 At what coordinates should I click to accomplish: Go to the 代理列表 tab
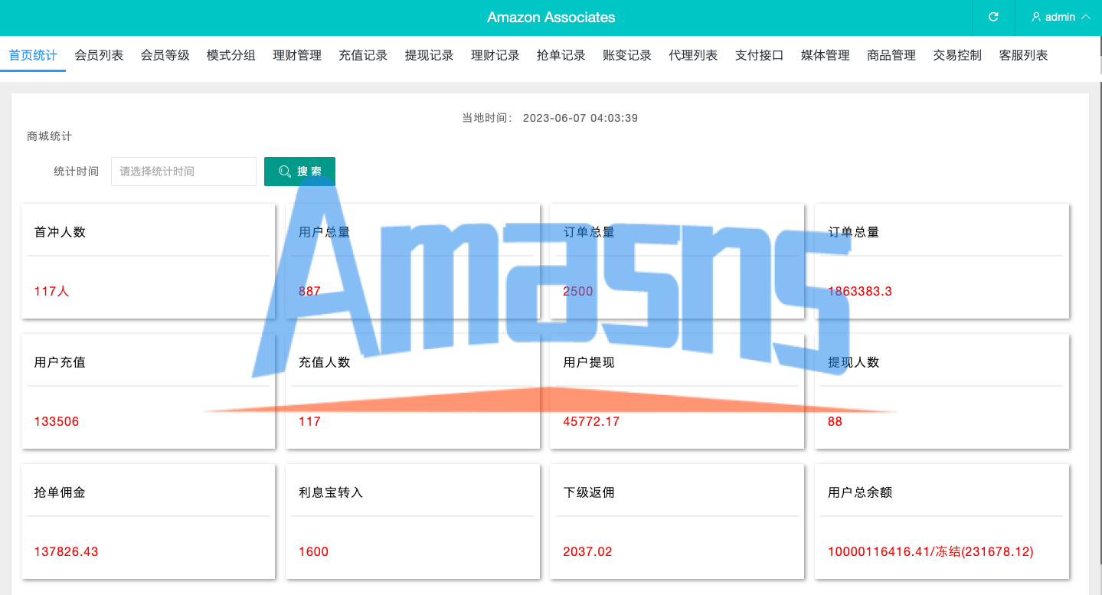693,55
